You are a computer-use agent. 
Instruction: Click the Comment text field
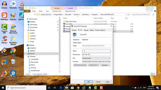tap(96, 61)
